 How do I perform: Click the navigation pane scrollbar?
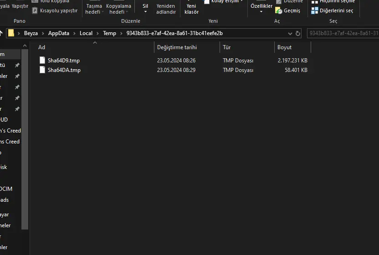pyautogui.click(x=25, y=139)
